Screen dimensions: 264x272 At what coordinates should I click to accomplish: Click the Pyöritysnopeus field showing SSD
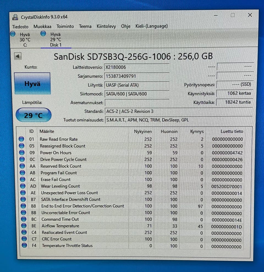click(235, 84)
